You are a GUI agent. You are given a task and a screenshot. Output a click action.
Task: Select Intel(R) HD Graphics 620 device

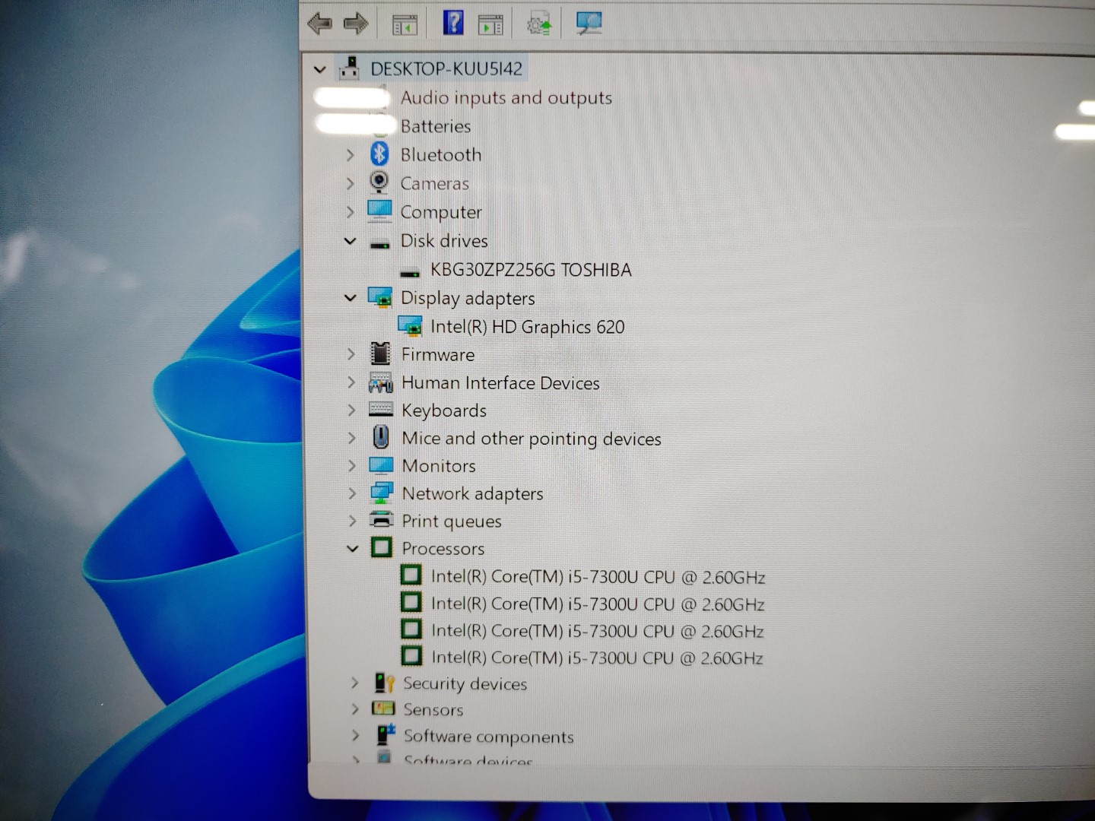click(x=527, y=327)
